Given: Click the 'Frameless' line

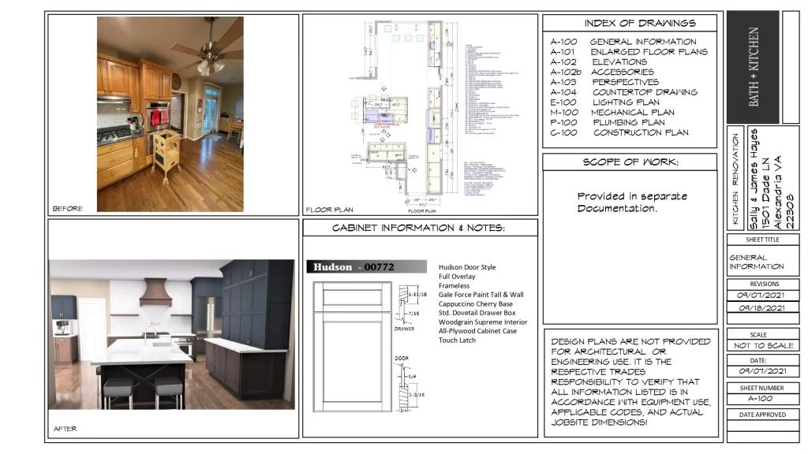Looking at the screenshot, I should click(x=454, y=285).
